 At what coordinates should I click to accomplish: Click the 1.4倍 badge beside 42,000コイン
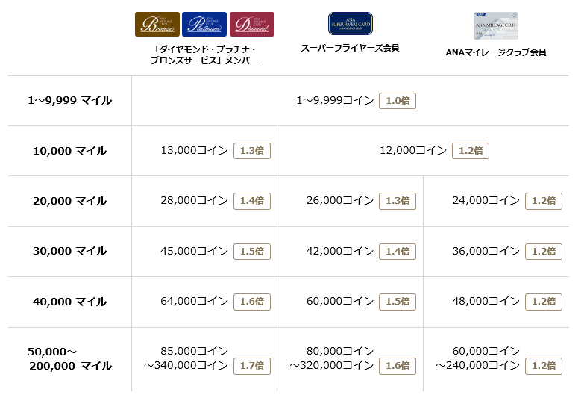tap(398, 252)
